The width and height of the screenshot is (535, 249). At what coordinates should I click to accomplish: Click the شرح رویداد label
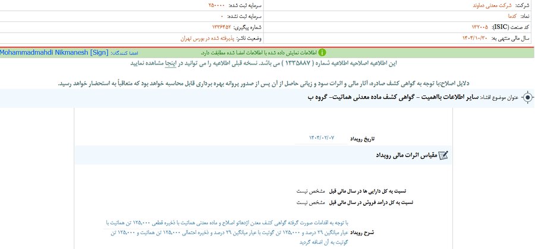pos(363,232)
